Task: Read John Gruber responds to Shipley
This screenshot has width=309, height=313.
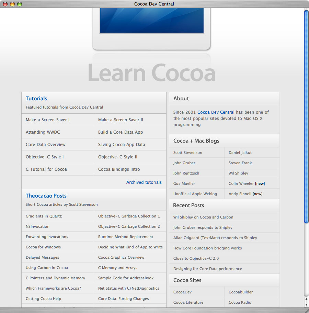Action: click(x=203, y=227)
